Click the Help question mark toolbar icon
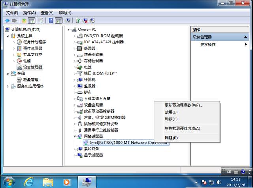Image resolution: width=253 pixels, height=188 pixels. click(51, 21)
